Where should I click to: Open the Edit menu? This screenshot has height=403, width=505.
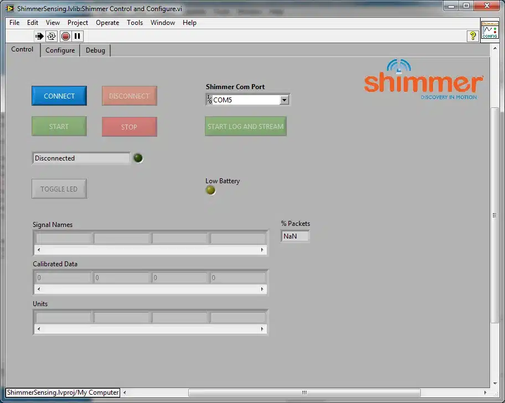tap(33, 23)
